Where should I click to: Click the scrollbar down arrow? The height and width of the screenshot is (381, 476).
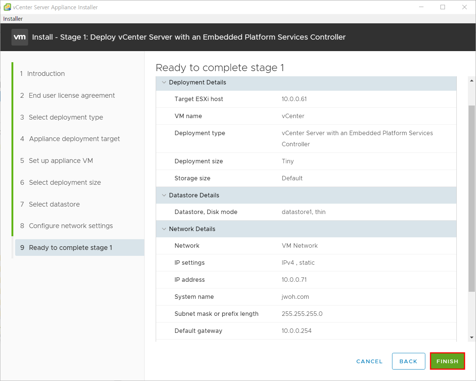472,337
